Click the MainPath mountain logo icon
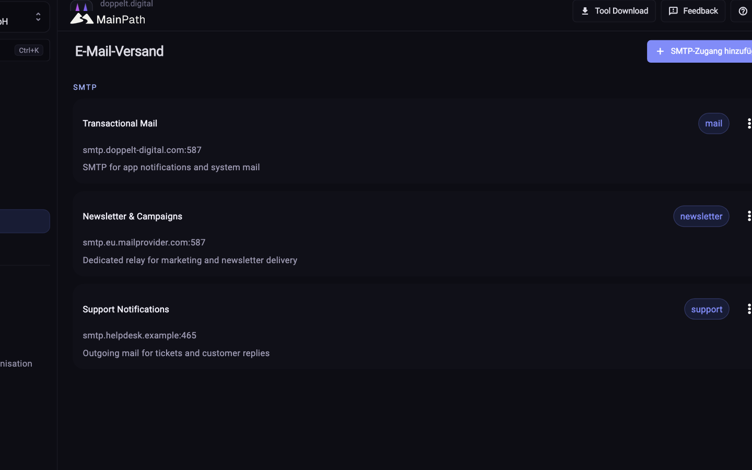752x470 pixels. [x=82, y=19]
